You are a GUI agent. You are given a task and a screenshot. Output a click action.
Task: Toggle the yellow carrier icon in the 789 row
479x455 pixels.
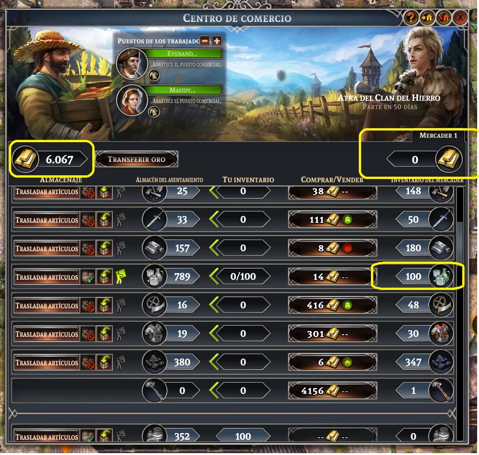121,277
